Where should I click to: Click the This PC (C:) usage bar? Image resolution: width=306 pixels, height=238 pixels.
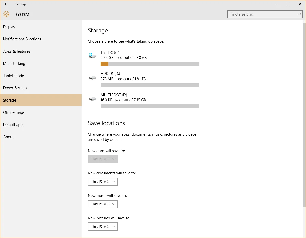150,64
